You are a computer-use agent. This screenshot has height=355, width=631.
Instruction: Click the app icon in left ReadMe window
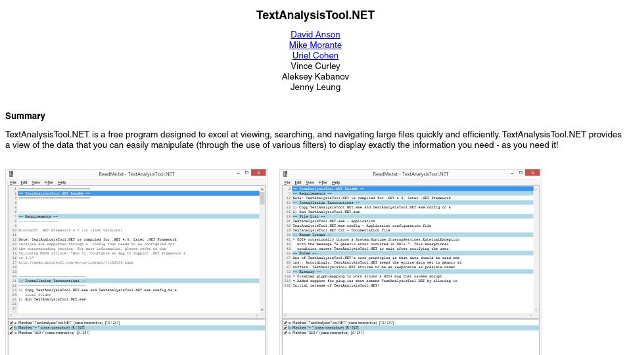(x=11, y=174)
